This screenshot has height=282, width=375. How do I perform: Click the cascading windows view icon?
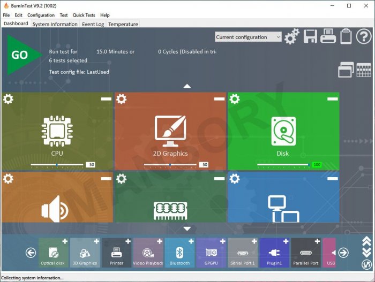point(346,70)
